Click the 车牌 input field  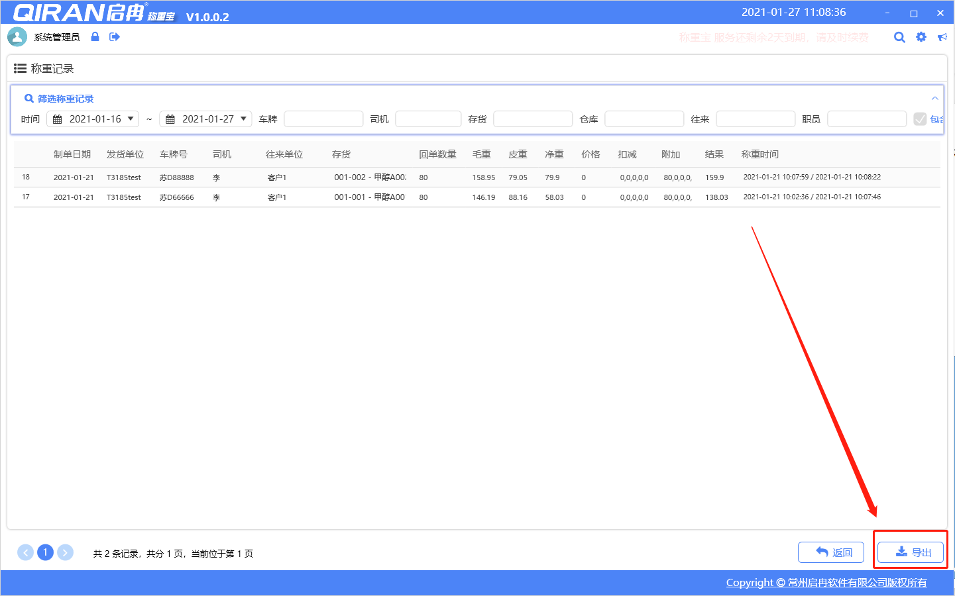323,119
